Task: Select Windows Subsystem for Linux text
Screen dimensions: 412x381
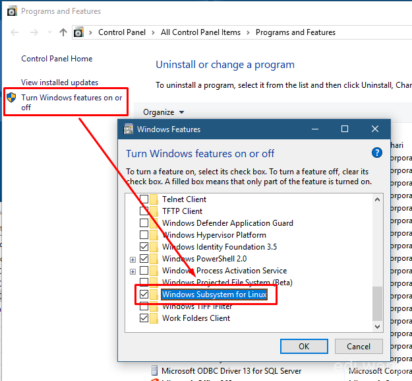Action: 214,294
